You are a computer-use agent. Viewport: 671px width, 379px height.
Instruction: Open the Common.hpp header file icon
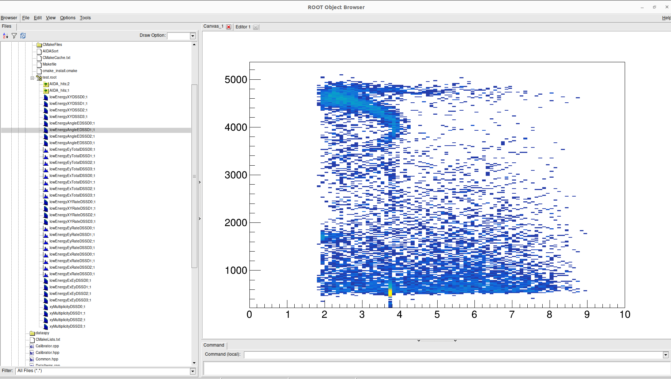32,359
